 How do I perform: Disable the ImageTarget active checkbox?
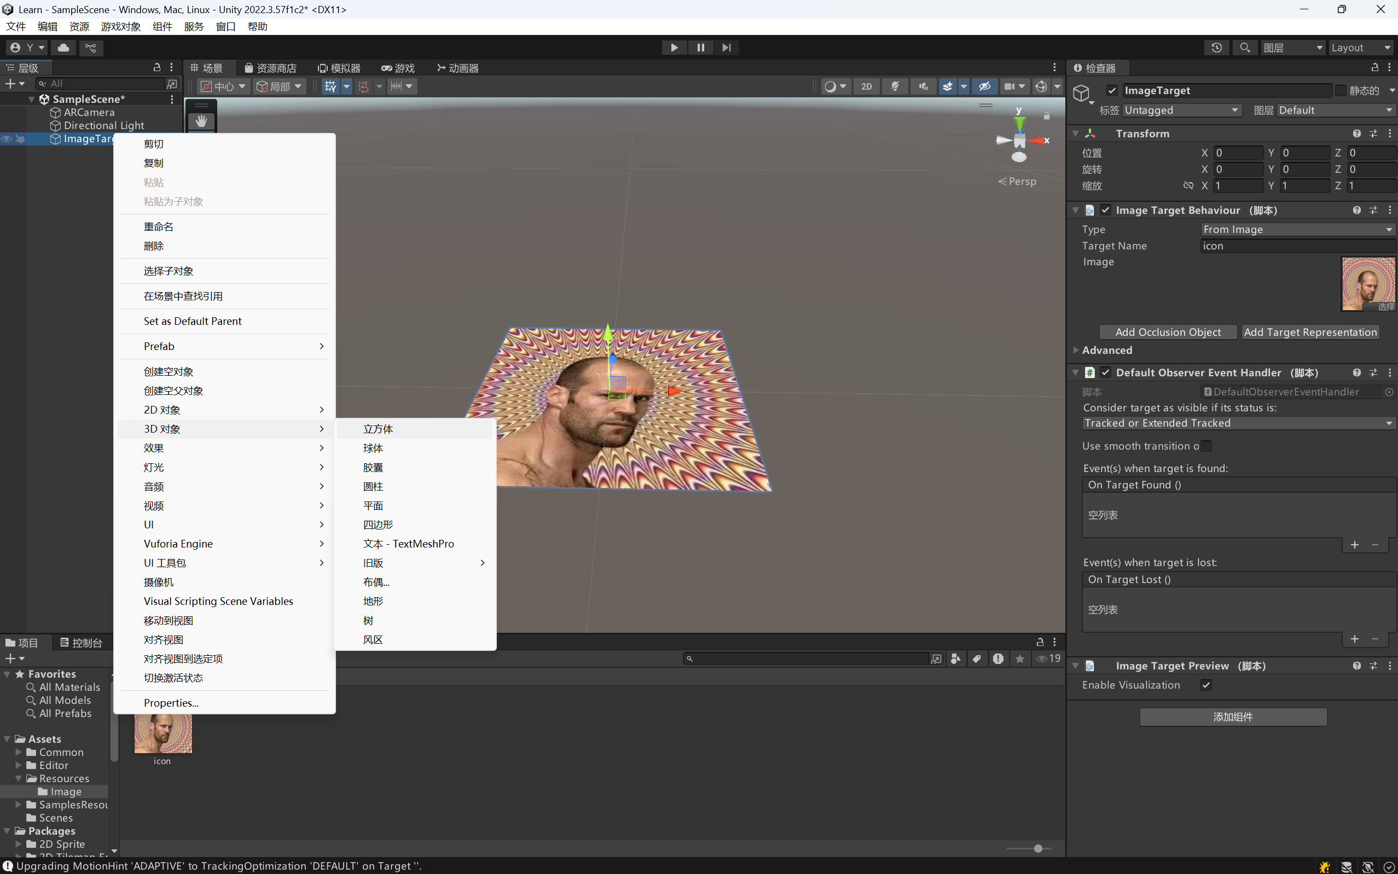click(x=1112, y=90)
